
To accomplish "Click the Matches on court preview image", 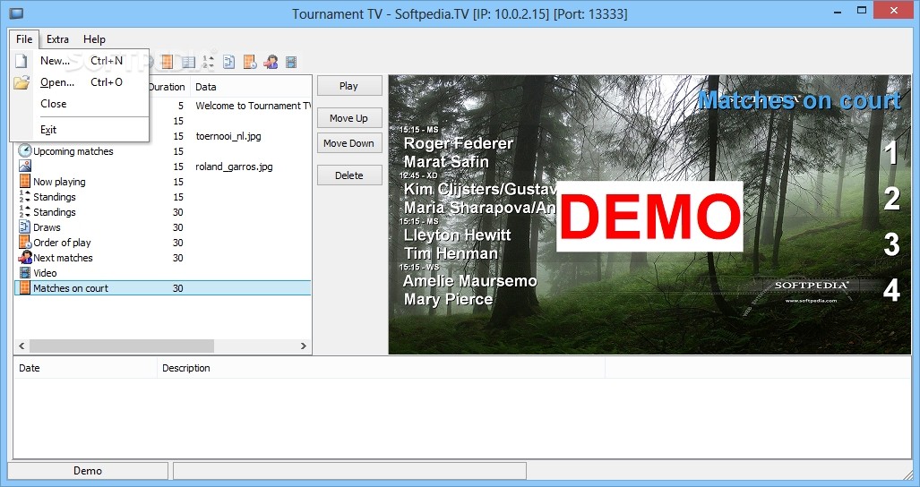I will coord(649,215).
